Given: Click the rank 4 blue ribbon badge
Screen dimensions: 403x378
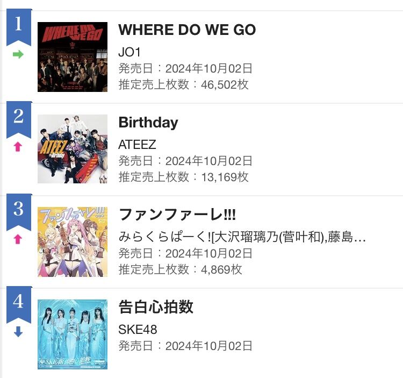Looking at the screenshot, I should tap(19, 303).
